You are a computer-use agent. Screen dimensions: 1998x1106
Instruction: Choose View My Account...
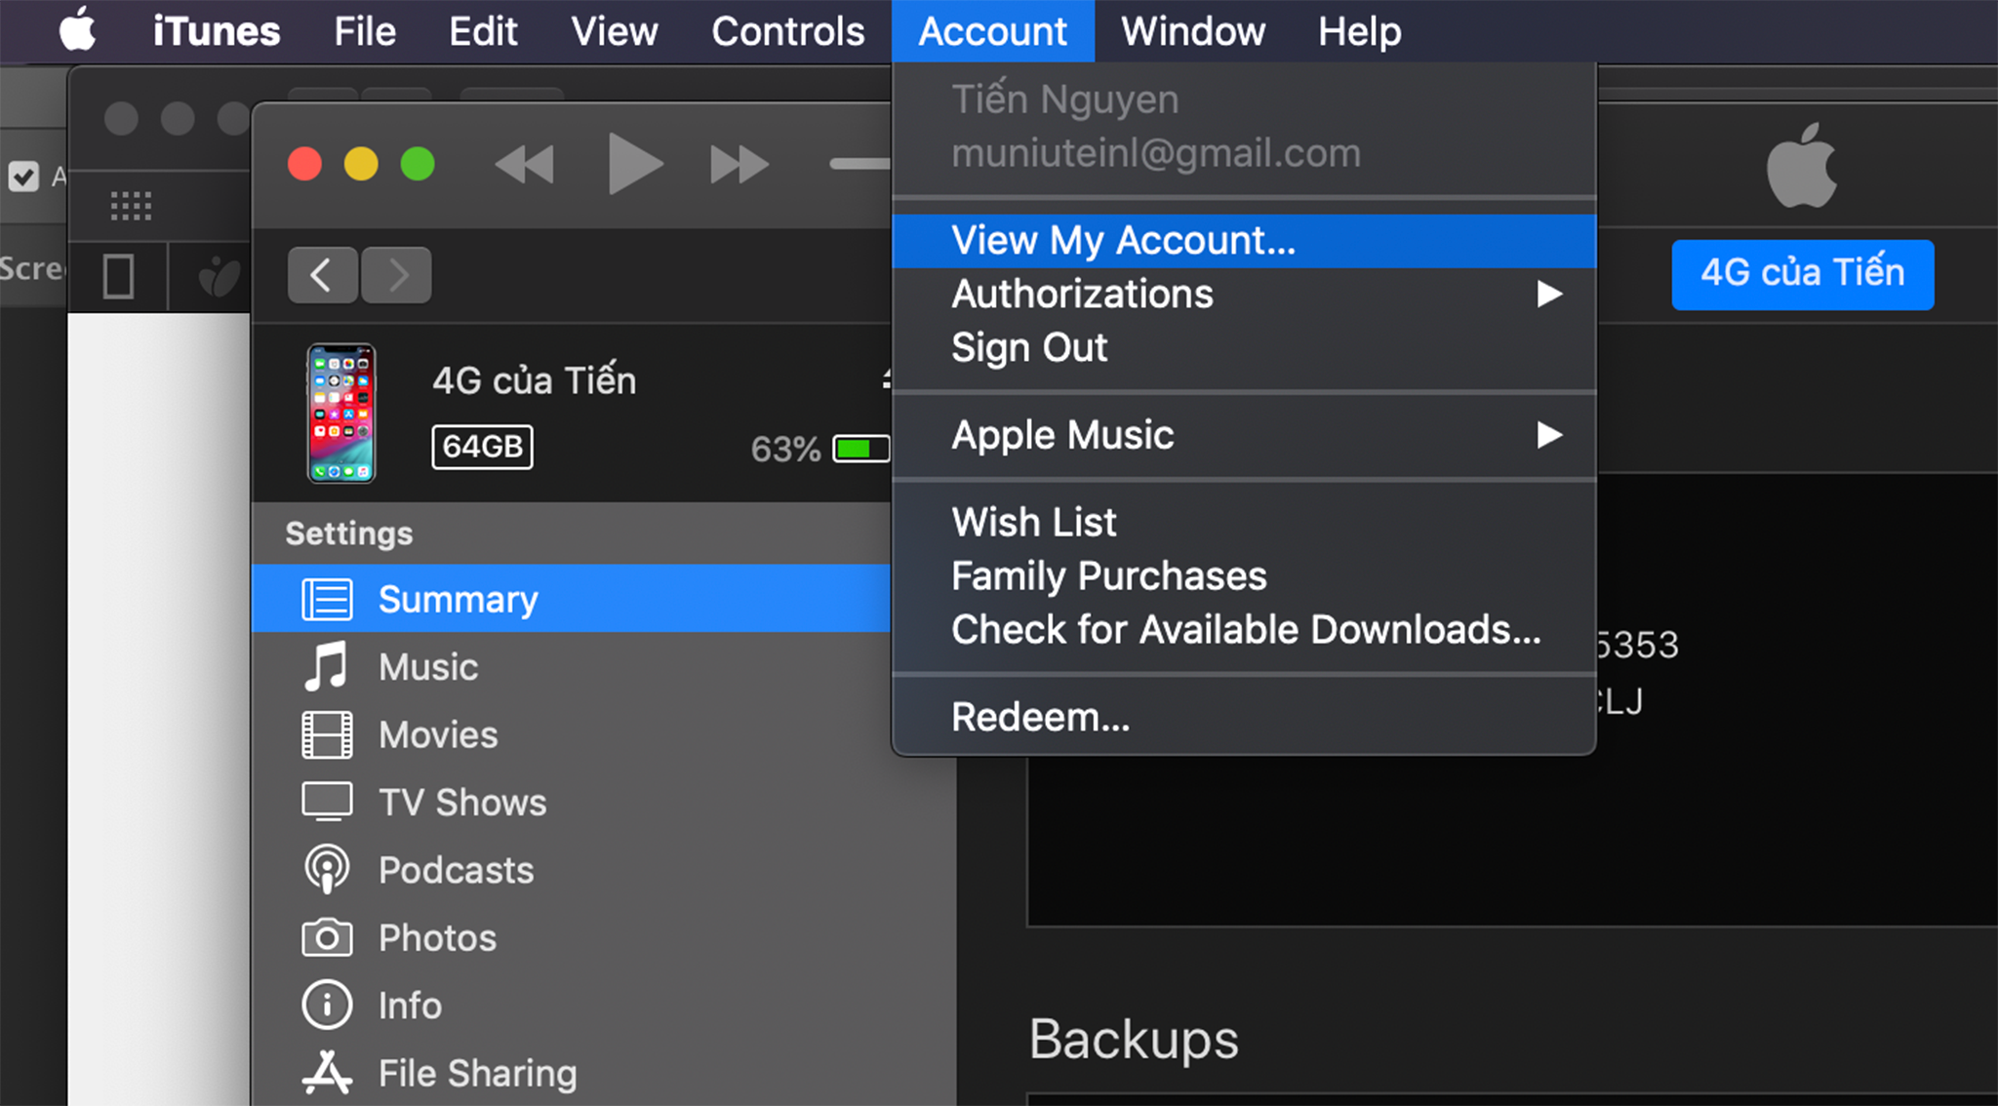point(1244,241)
